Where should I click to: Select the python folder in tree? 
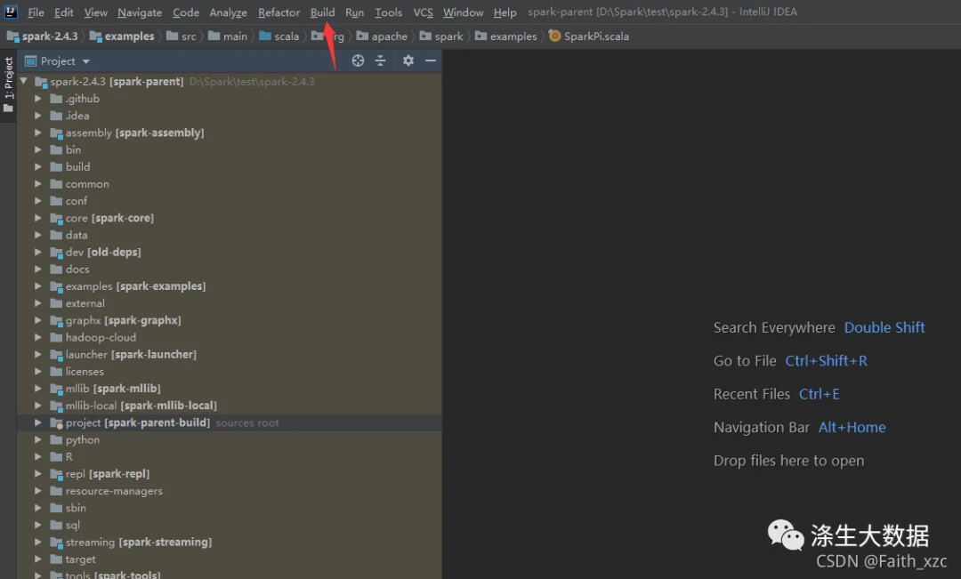(82, 440)
